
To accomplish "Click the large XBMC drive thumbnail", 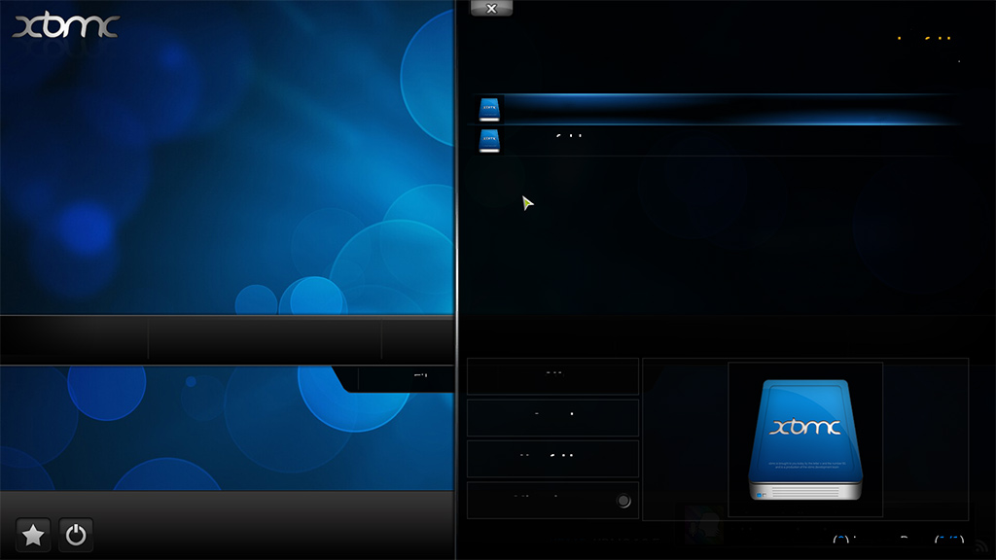I will tap(804, 439).
